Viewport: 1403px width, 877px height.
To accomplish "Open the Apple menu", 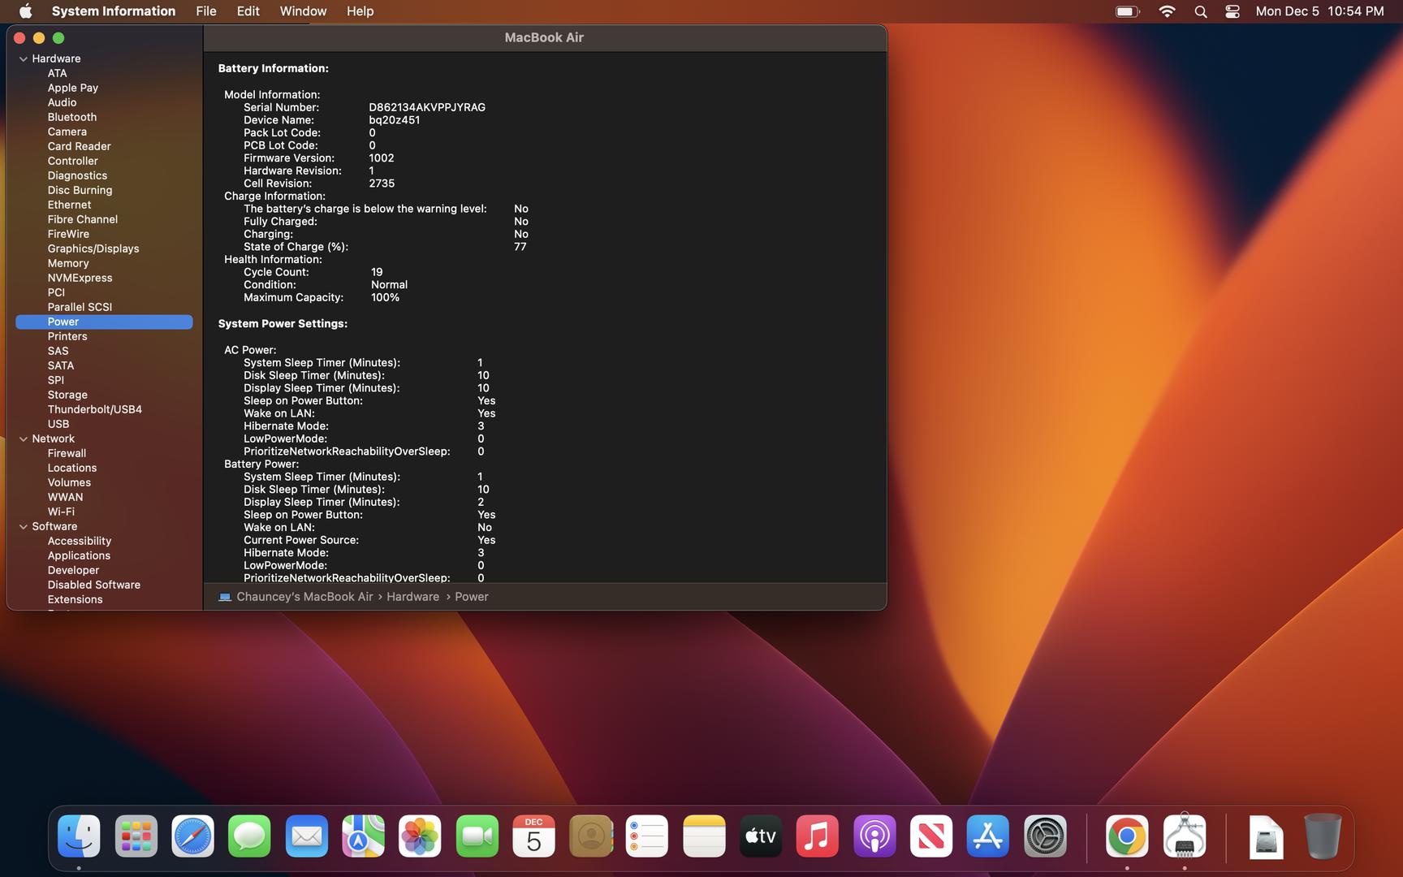I will coord(25,11).
